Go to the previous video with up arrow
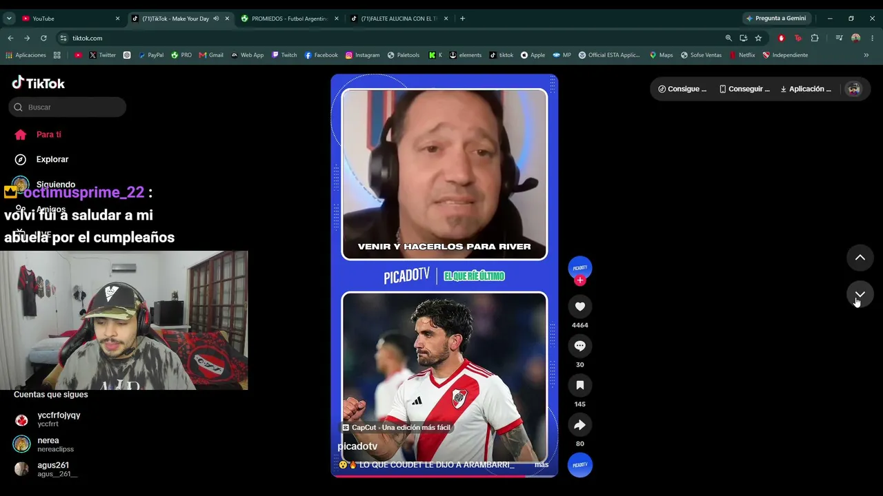Screen dimensions: 883x496 (x=860, y=258)
